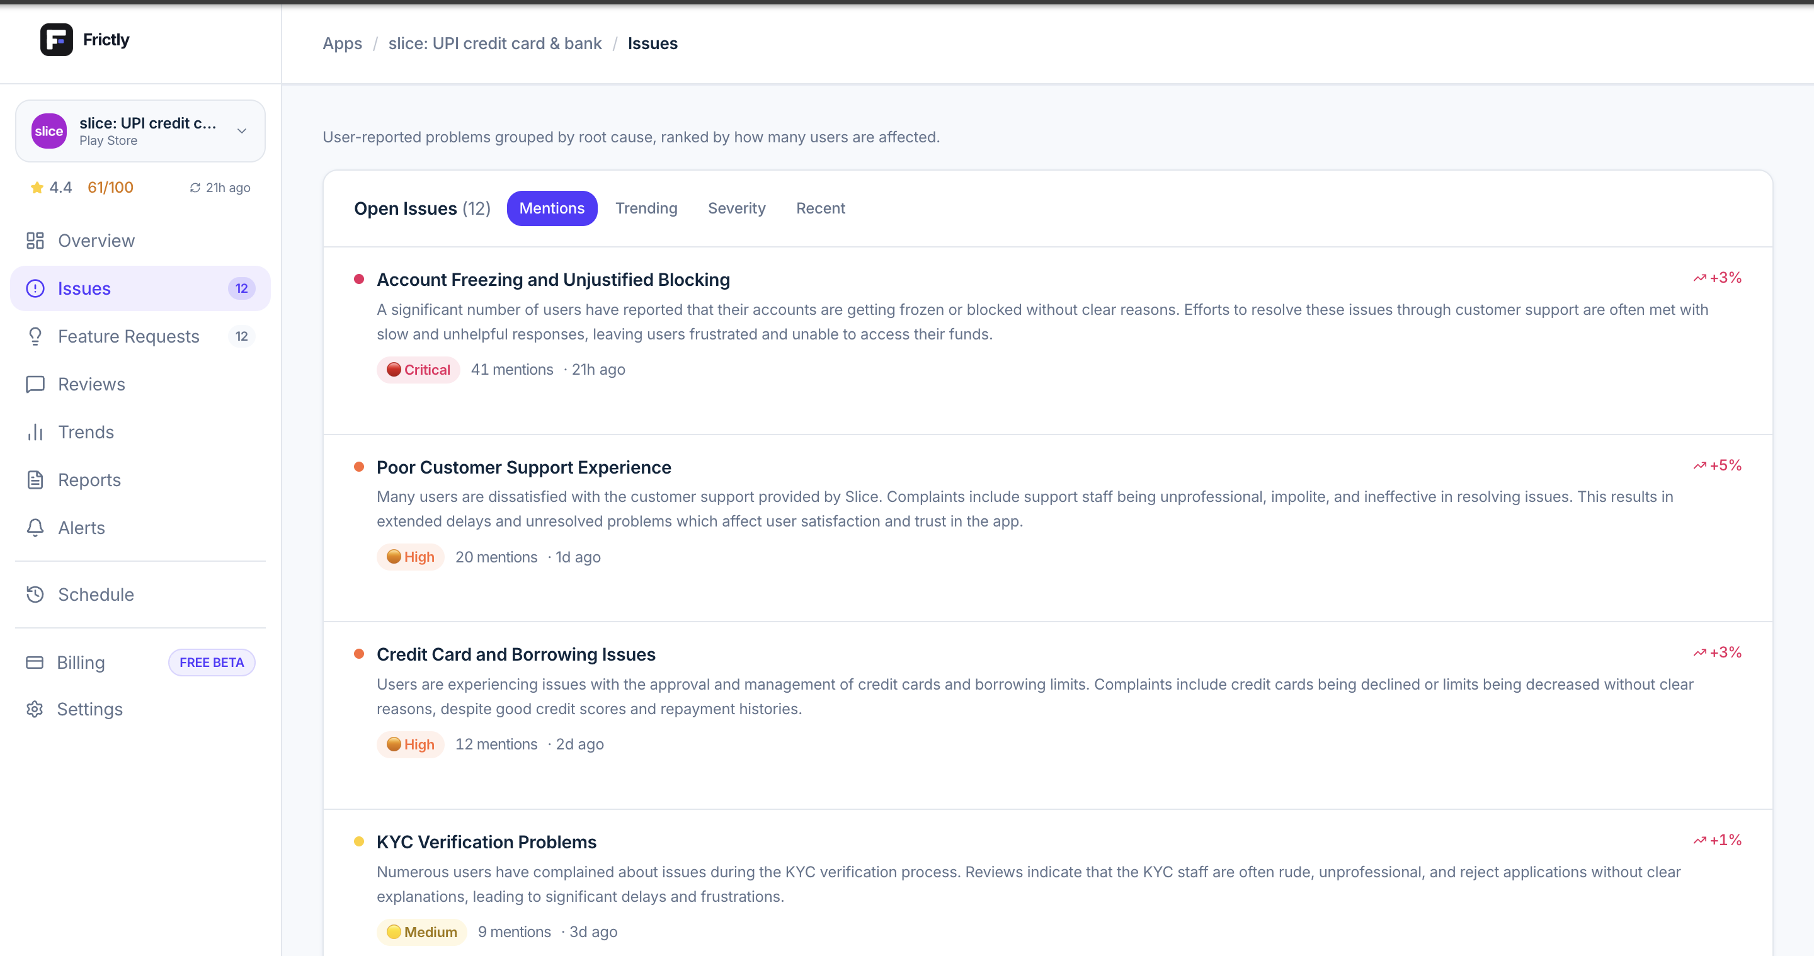Click the Frictly logo icon
The width and height of the screenshot is (1814, 956).
click(56, 40)
